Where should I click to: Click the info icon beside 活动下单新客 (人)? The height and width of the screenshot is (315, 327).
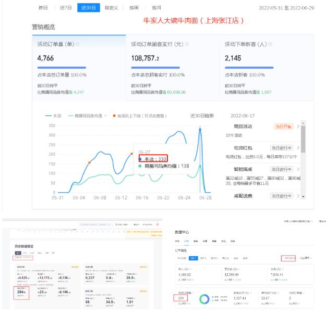[270, 44]
